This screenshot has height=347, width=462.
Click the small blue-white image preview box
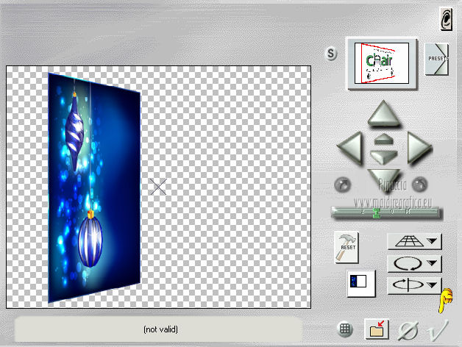[360, 283]
